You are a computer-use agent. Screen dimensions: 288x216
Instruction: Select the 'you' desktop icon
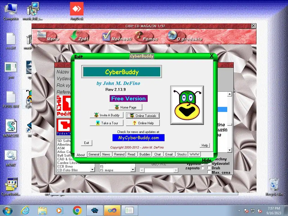pyautogui.click(x=11, y=70)
